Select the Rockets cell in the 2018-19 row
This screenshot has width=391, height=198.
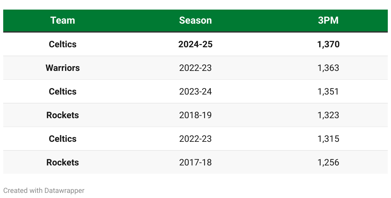[x=62, y=115]
